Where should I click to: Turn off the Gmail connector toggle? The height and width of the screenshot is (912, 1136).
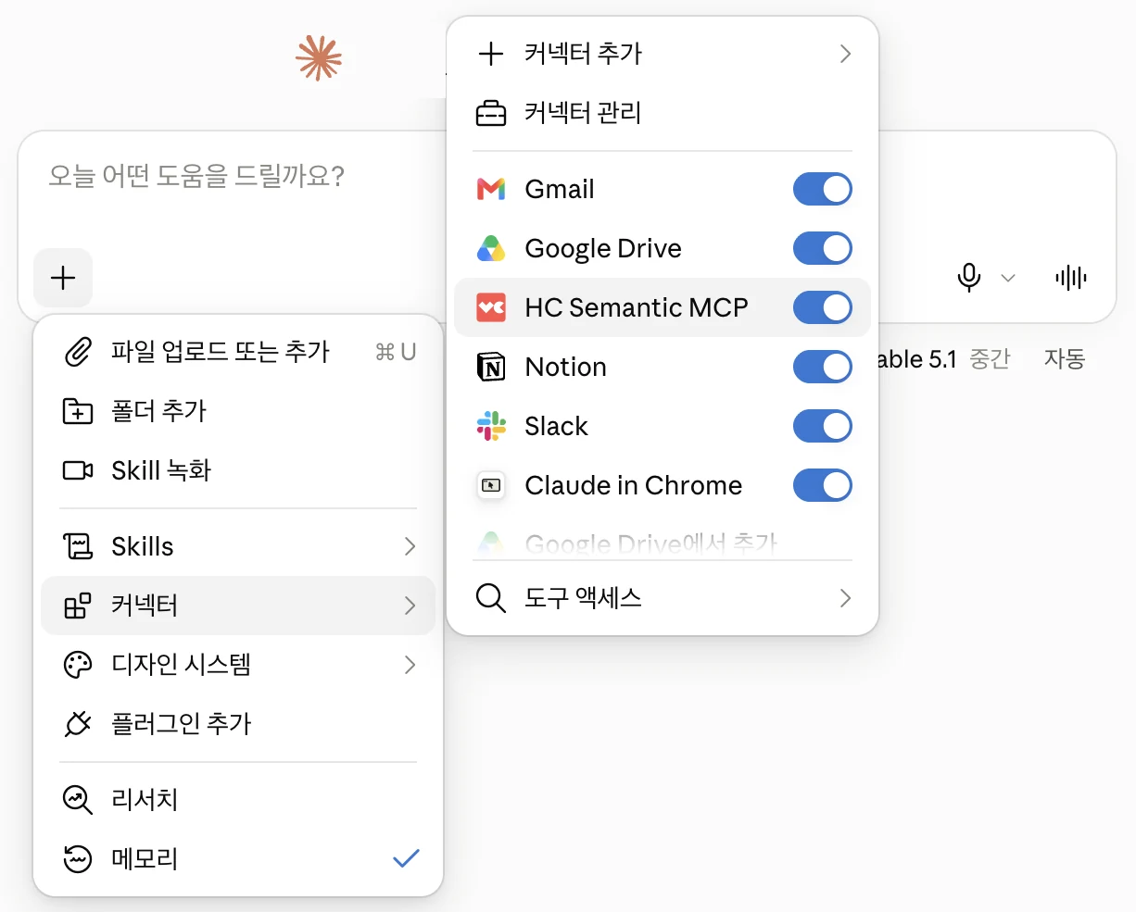pyautogui.click(x=823, y=189)
